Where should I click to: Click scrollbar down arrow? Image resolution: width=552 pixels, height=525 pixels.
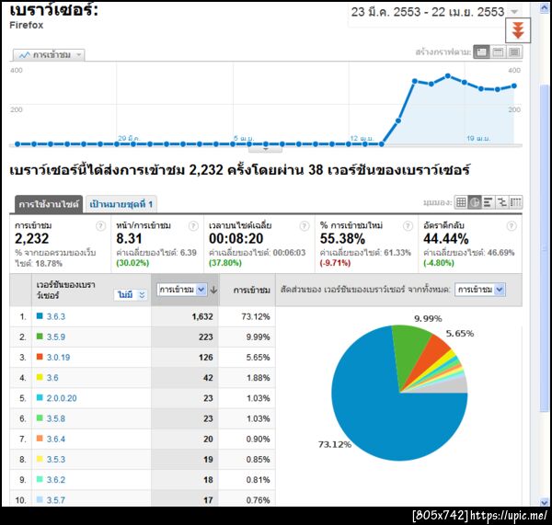point(545,502)
